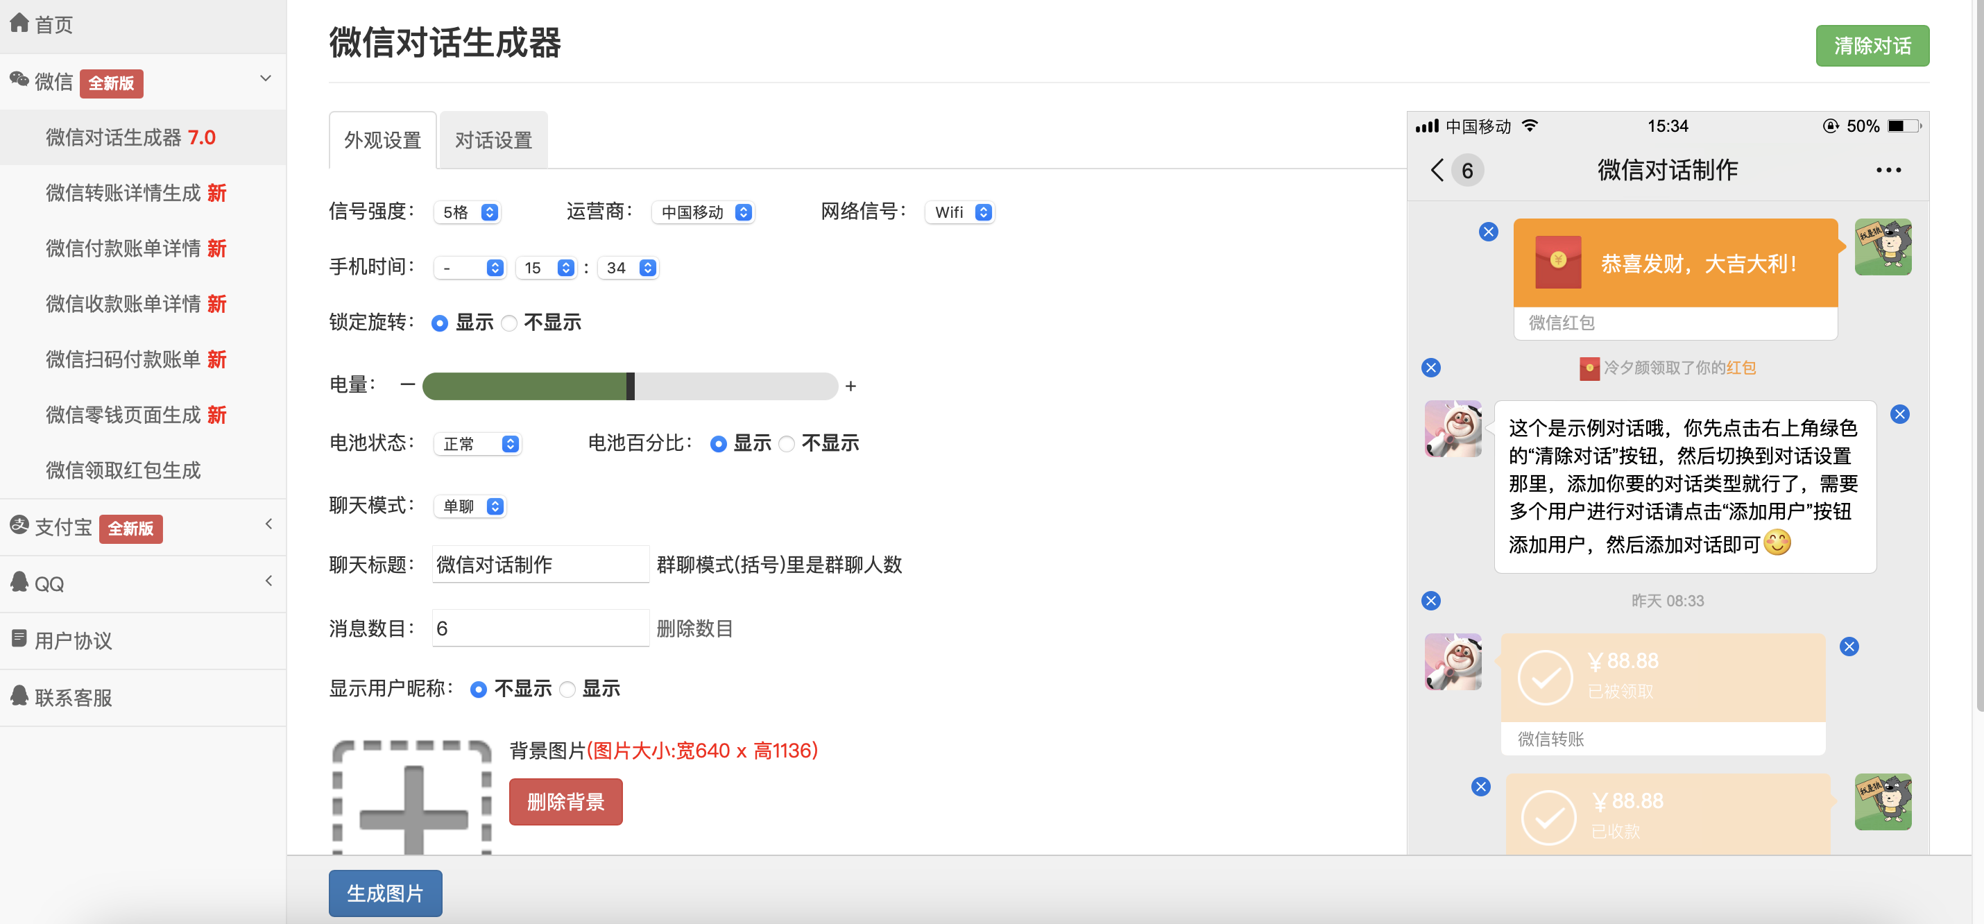The image size is (1984, 924).
Task: Delete the red packet message via its X
Action: (1489, 232)
